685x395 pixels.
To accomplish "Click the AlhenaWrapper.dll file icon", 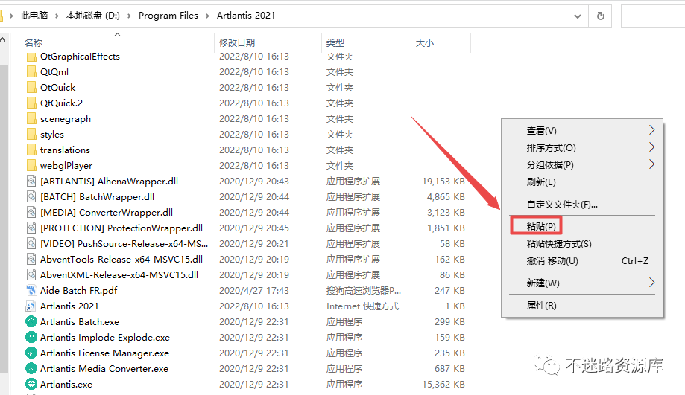I will [31, 182].
